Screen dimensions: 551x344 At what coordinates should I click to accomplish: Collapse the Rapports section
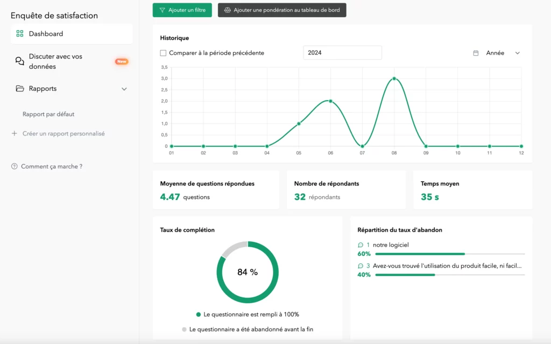click(124, 89)
